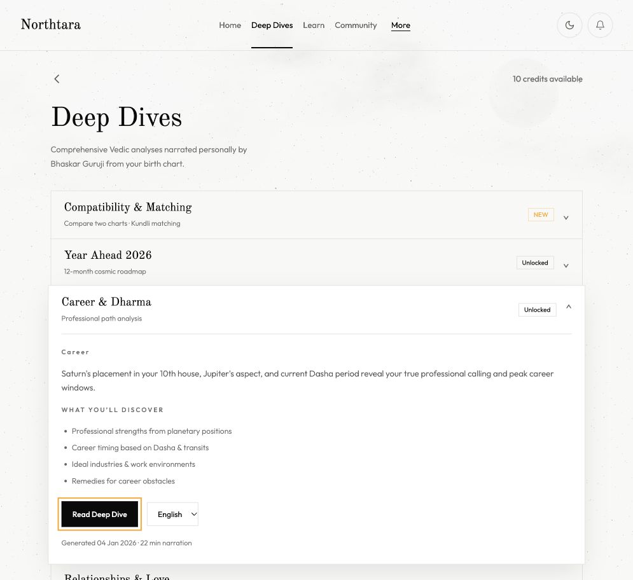This screenshot has width=633, height=580.
Task: Click the 'WHAT YOU'LL DISCOVER' label
Action: pos(112,410)
